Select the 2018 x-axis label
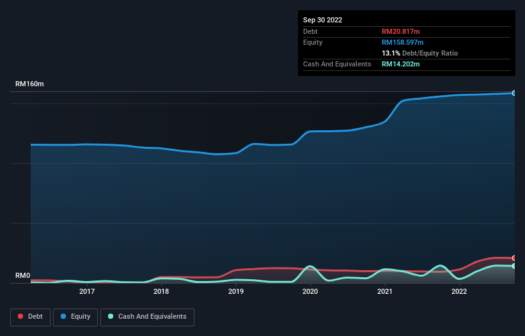 click(161, 291)
